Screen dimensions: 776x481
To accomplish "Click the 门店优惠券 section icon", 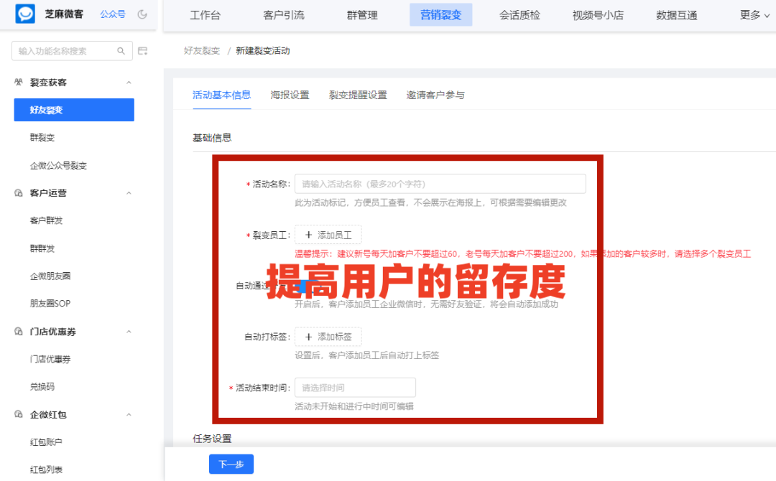I will coord(18,332).
